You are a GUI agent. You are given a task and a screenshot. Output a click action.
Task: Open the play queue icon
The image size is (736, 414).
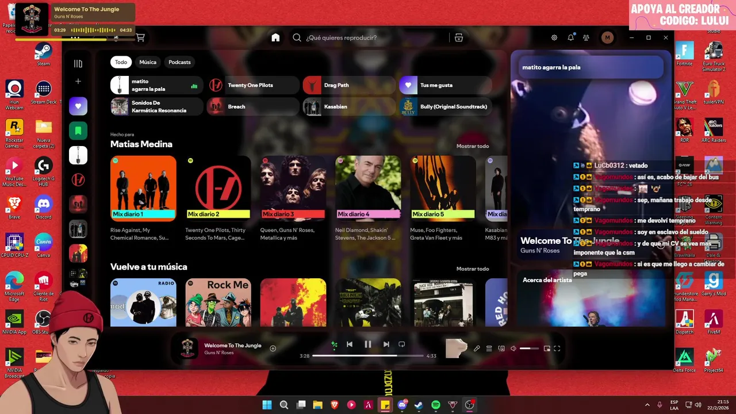click(x=489, y=348)
